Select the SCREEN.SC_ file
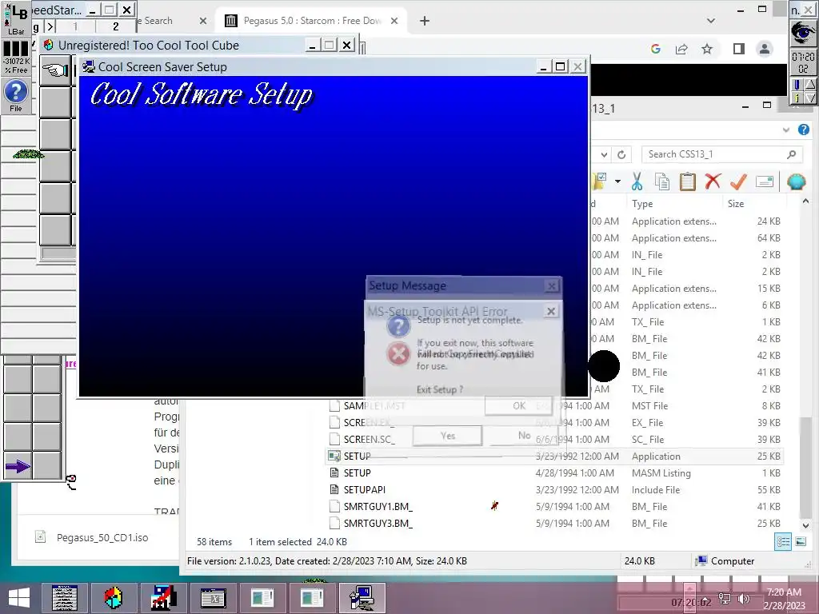 point(553,440)
